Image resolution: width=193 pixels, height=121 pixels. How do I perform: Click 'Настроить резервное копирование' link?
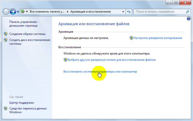(x=158, y=38)
